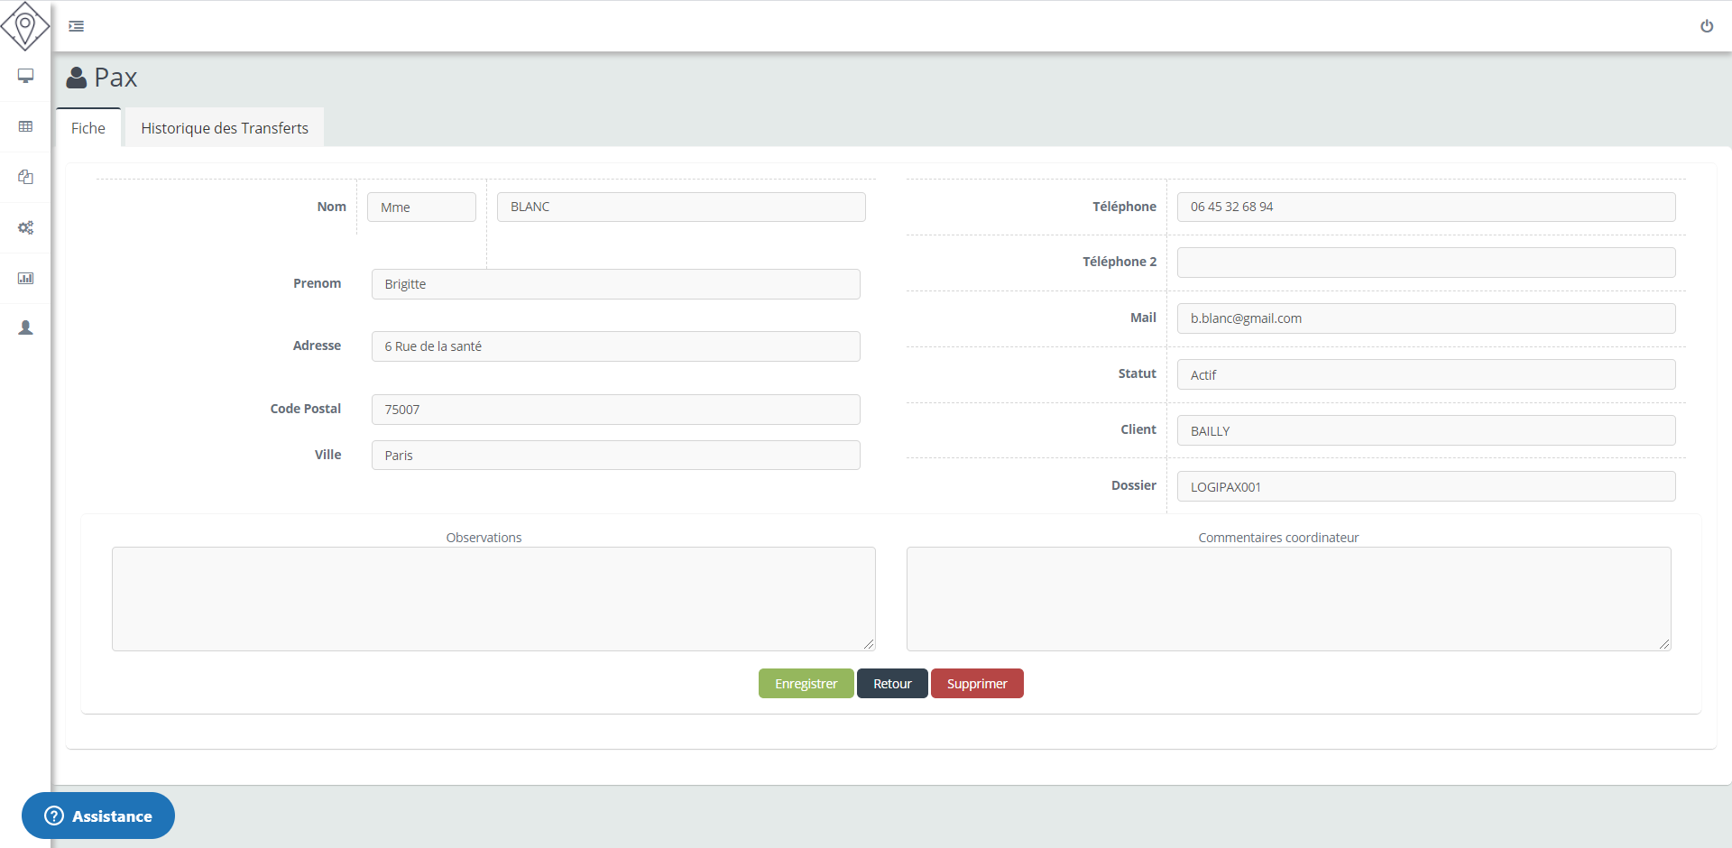Screen dimensions: 1732x848
Task: Click the Supprimer button
Action: point(977,683)
